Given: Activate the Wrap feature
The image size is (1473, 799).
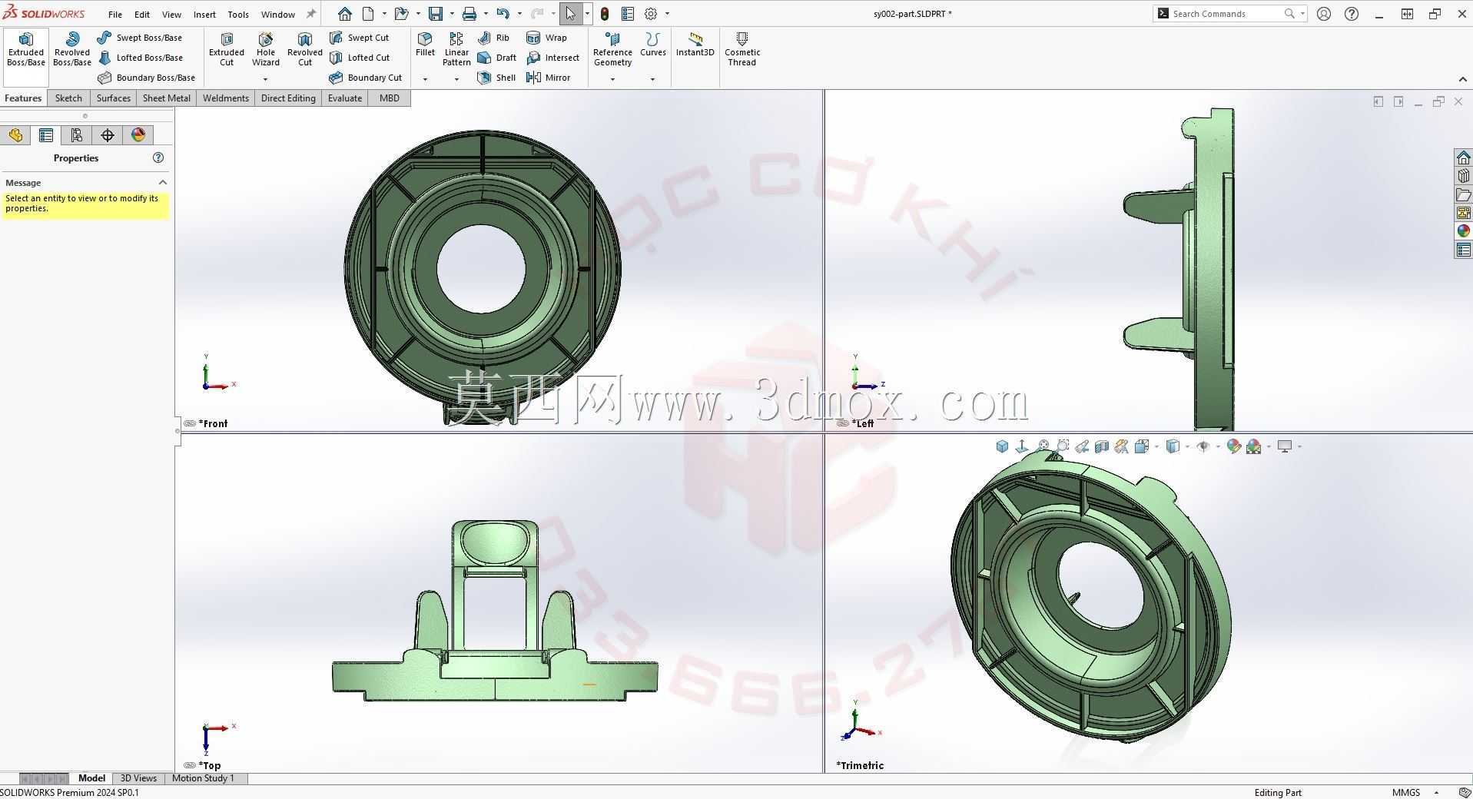Looking at the screenshot, I should 546,38.
